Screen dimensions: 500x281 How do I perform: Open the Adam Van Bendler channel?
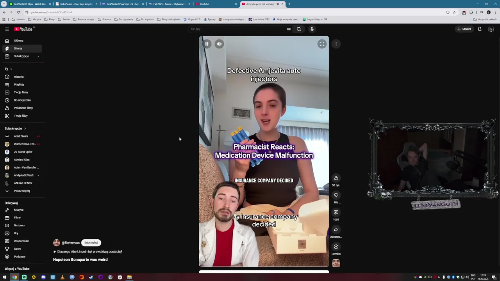click(x=22, y=167)
